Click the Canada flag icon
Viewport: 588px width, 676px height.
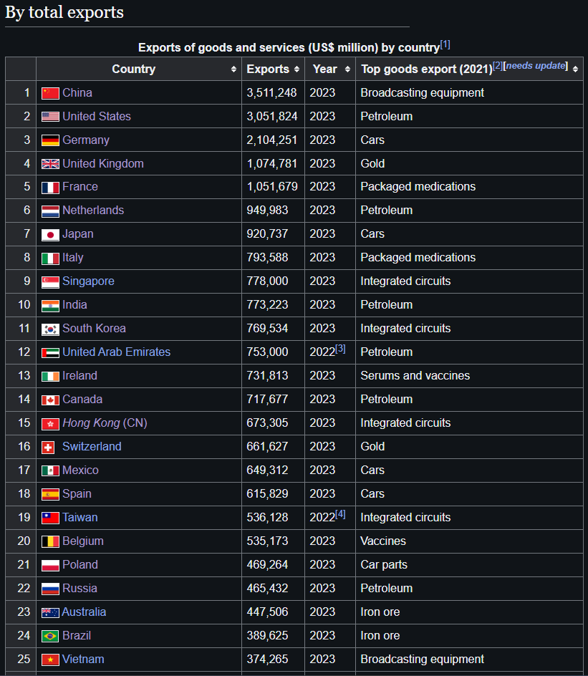coord(50,400)
